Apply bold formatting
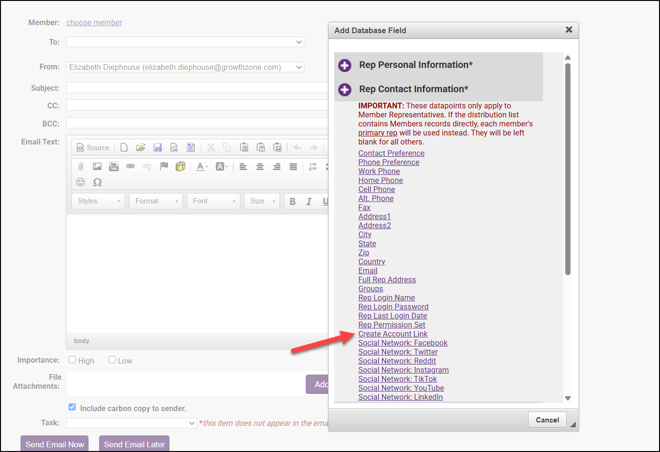 pyautogui.click(x=292, y=202)
